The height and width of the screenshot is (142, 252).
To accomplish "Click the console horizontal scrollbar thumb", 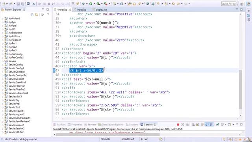I will click(108, 135).
